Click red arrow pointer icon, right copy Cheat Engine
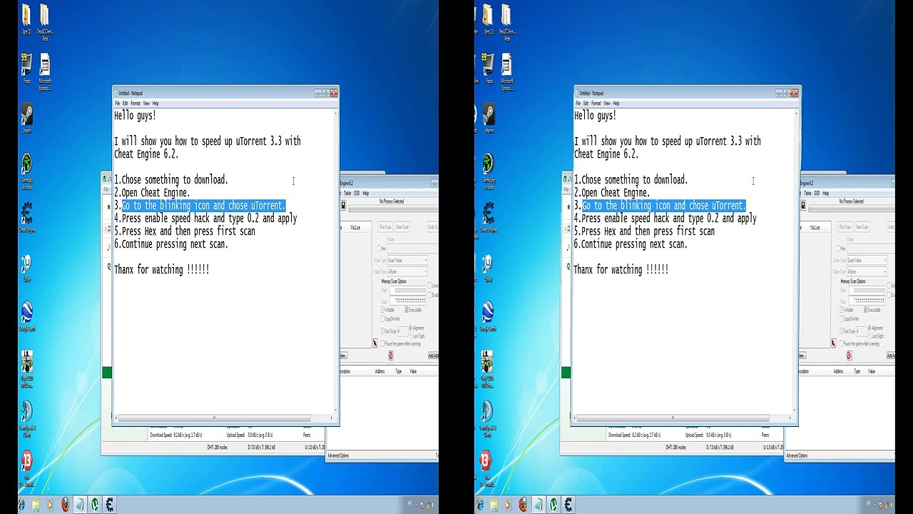 tap(834, 343)
